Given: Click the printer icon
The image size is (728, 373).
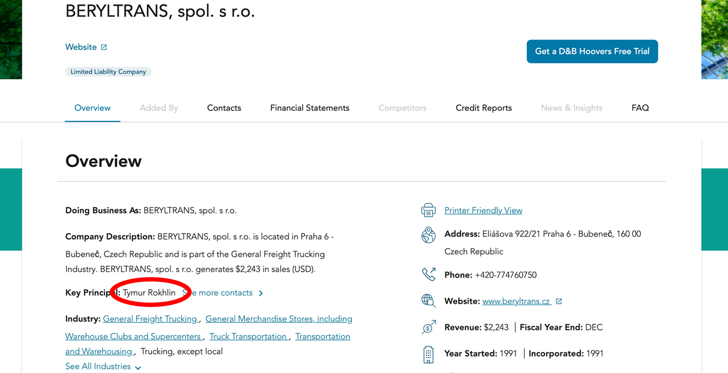Looking at the screenshot, I should [x=428, y=210].
